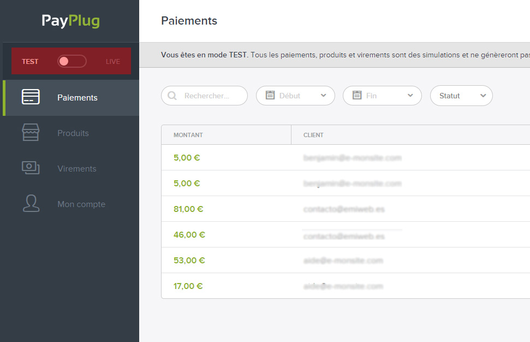Open the payment of 81,00 €
The image size is (530, 342).
[189, 209]
